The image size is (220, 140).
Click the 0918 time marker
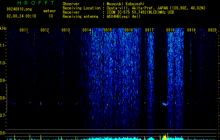[x=170, y=30]
